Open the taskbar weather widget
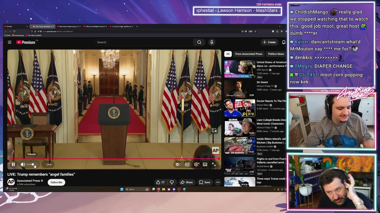380x213 pixels. (x=11, y=189)
